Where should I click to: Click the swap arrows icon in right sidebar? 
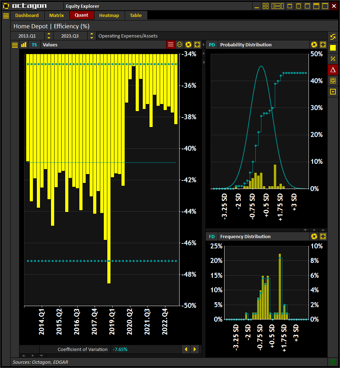coord(333,37)
